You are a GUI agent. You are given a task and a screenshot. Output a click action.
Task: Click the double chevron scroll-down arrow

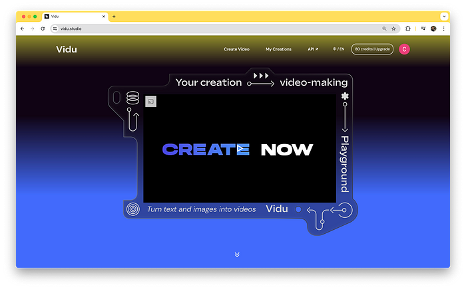237,254
